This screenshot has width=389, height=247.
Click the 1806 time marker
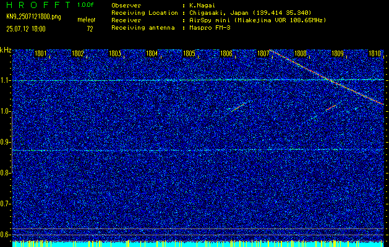tap(226, 54)
